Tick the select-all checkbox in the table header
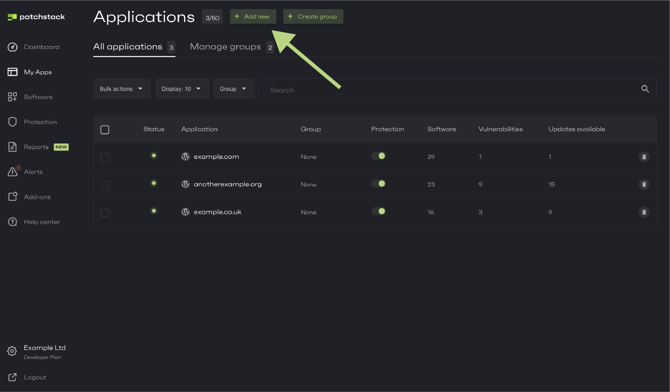The width and height of the screenshot is (670, 392). tap(105, 130)
